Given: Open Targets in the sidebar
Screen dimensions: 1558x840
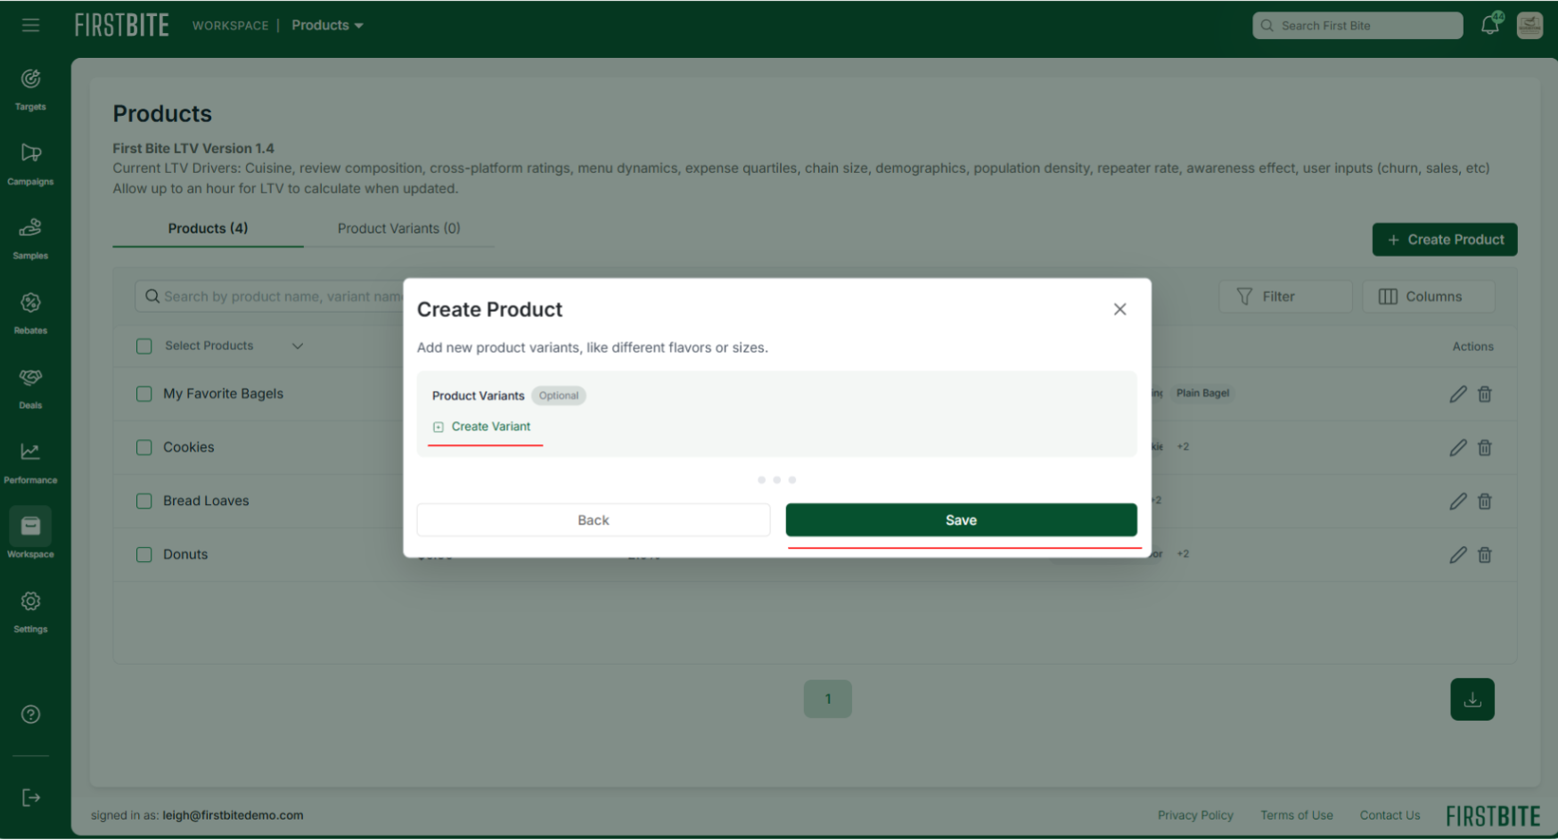Looking at the screenshot, I should pyautogui.click(x=30, y=90).
